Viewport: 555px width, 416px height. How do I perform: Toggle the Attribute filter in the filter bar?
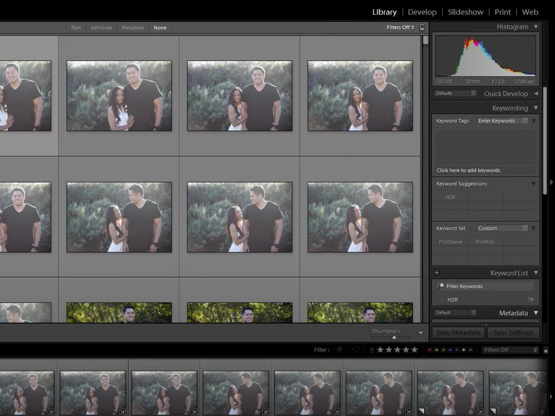click(101, 28)
